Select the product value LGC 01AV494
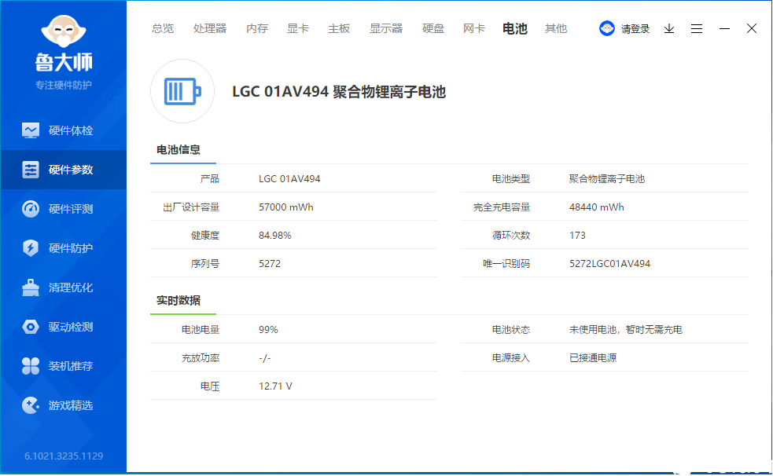Screen dimensions: 773x476 (289, 179)
